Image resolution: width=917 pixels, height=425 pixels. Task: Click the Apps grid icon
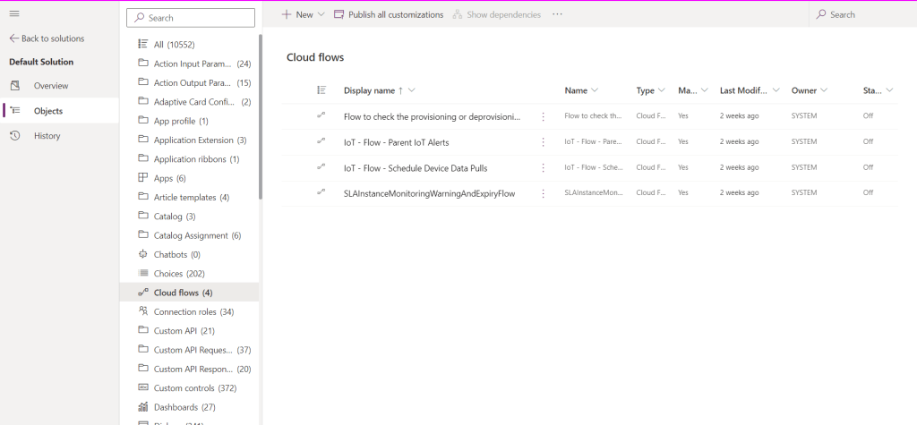point(142,178)
